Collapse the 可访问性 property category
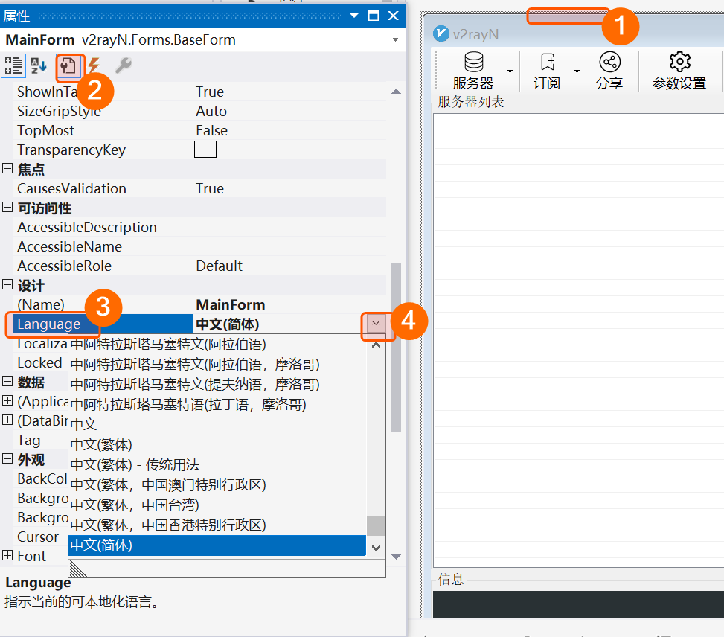The width and height of the screenshot is (724, 637). click(x=7, y=208)
